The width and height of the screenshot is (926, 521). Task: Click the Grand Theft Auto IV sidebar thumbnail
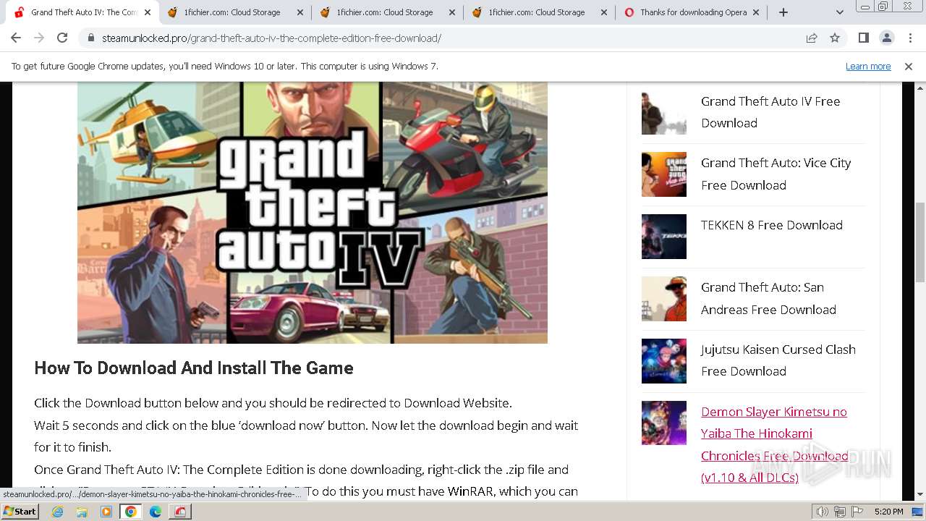pos(664,112)
